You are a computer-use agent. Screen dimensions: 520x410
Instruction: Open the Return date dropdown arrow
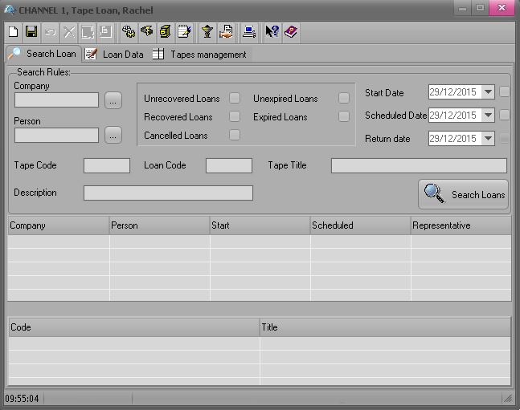point(488,139)
